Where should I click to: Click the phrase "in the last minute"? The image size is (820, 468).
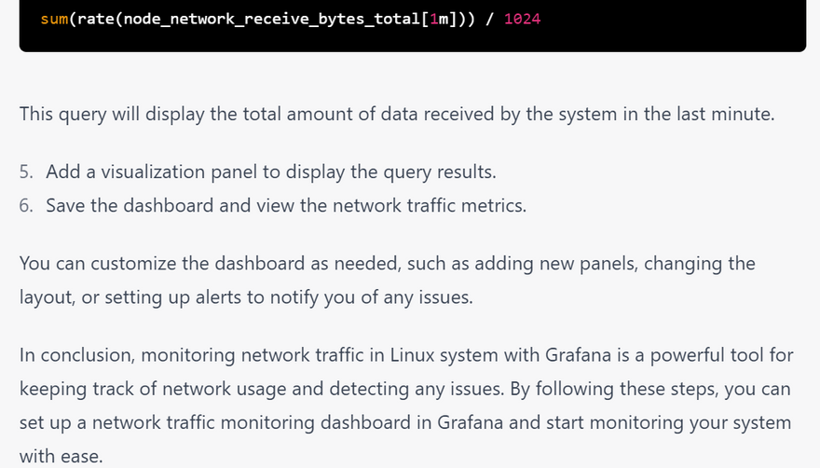(709, 116)
